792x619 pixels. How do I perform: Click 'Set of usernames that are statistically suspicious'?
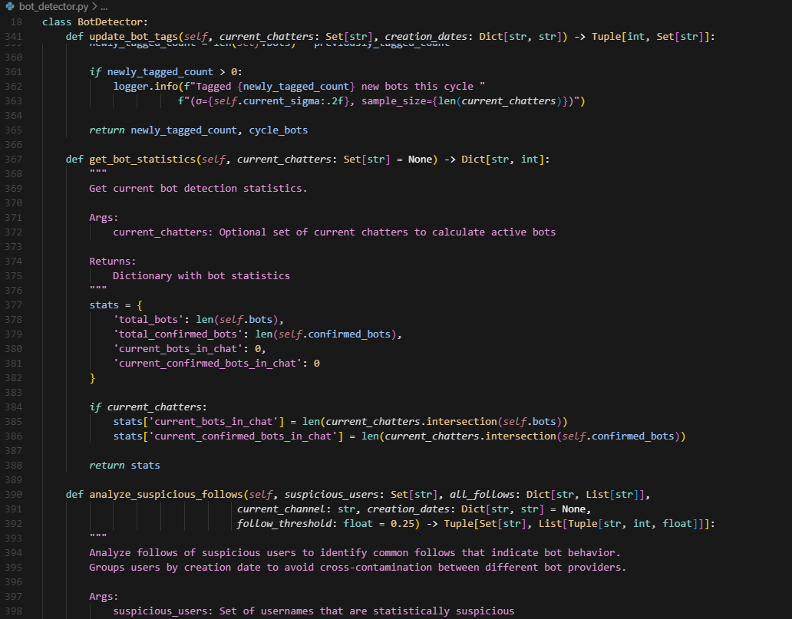coord(367,611)
